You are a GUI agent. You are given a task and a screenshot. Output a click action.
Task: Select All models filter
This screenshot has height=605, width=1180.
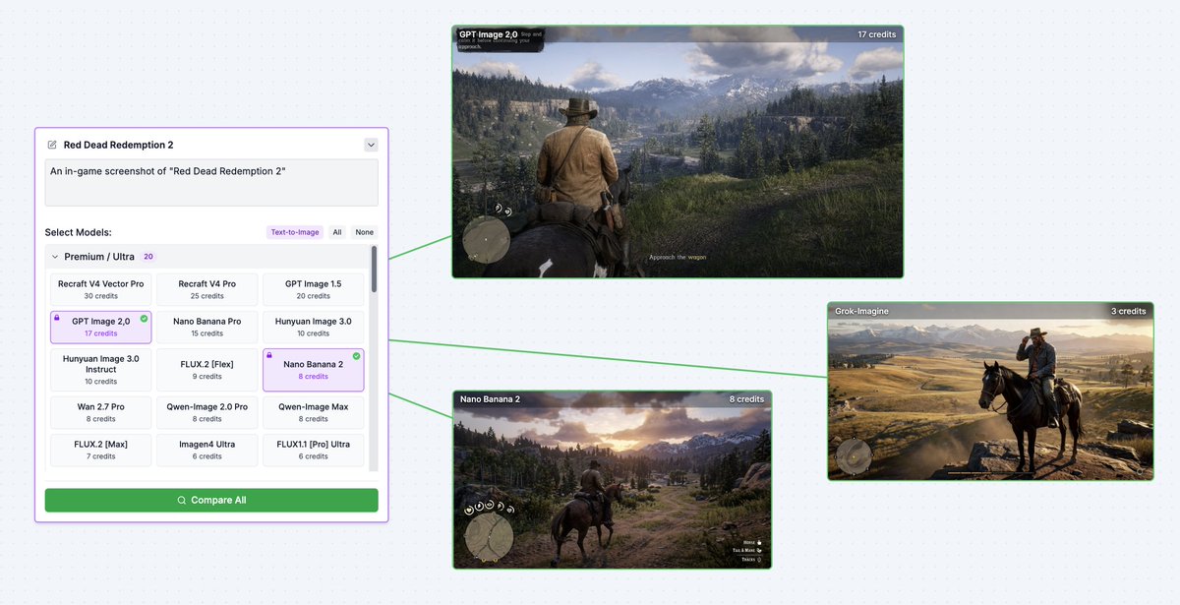pos(337,232)
